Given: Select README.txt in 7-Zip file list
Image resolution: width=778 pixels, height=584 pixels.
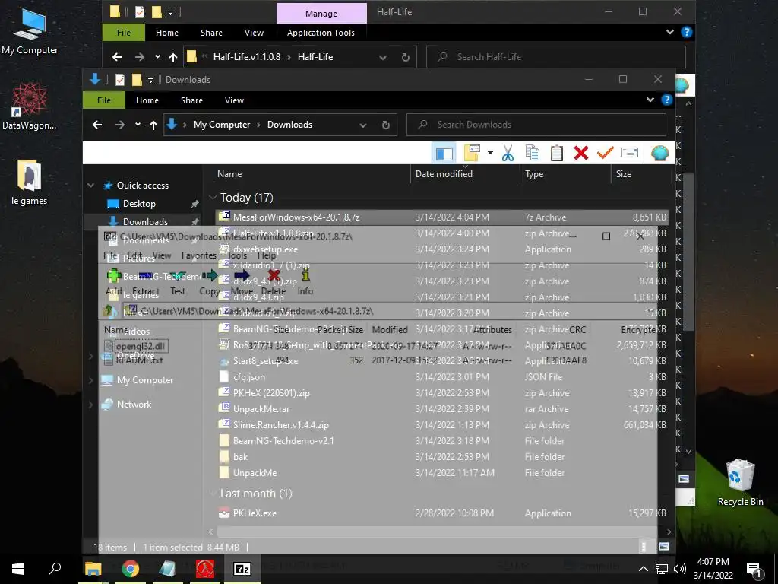Looking at the screenshot, I should pos(140,360).
